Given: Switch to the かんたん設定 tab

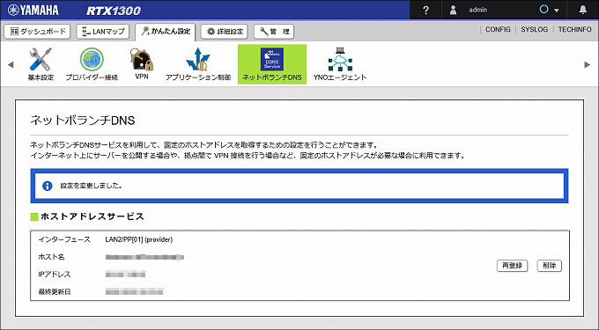Looking at the screenshot, I should [166, 32].
